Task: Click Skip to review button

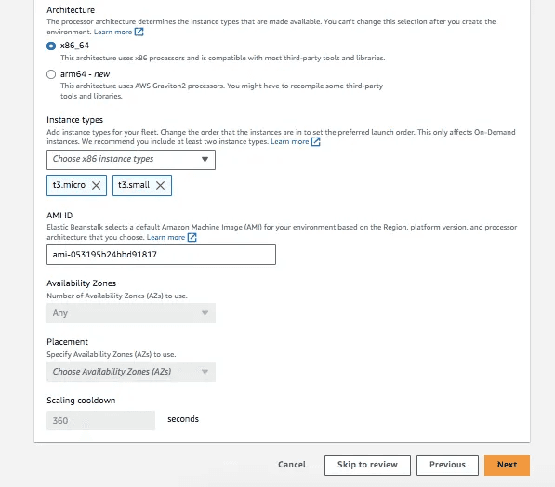Action: tap(367, 465)
